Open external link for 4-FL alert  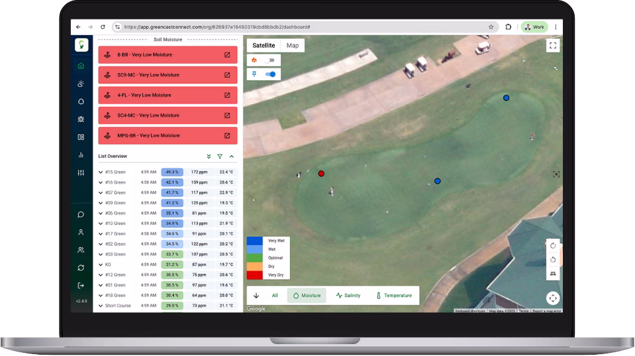click(x=227, y=95)
